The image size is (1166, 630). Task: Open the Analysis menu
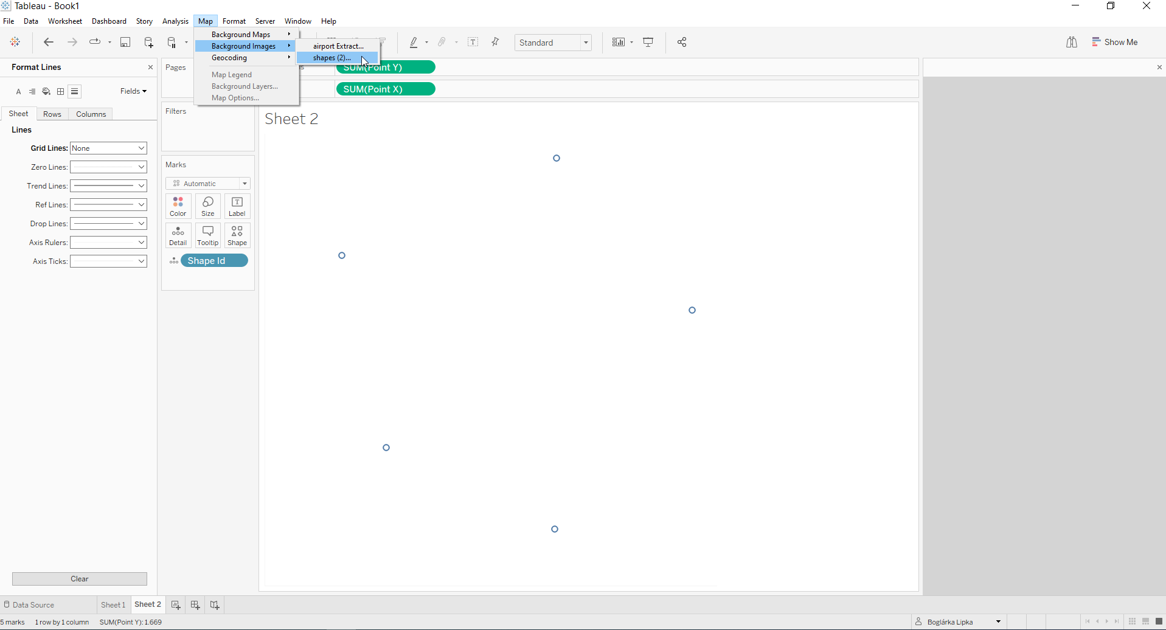click(x=175, y=21)
